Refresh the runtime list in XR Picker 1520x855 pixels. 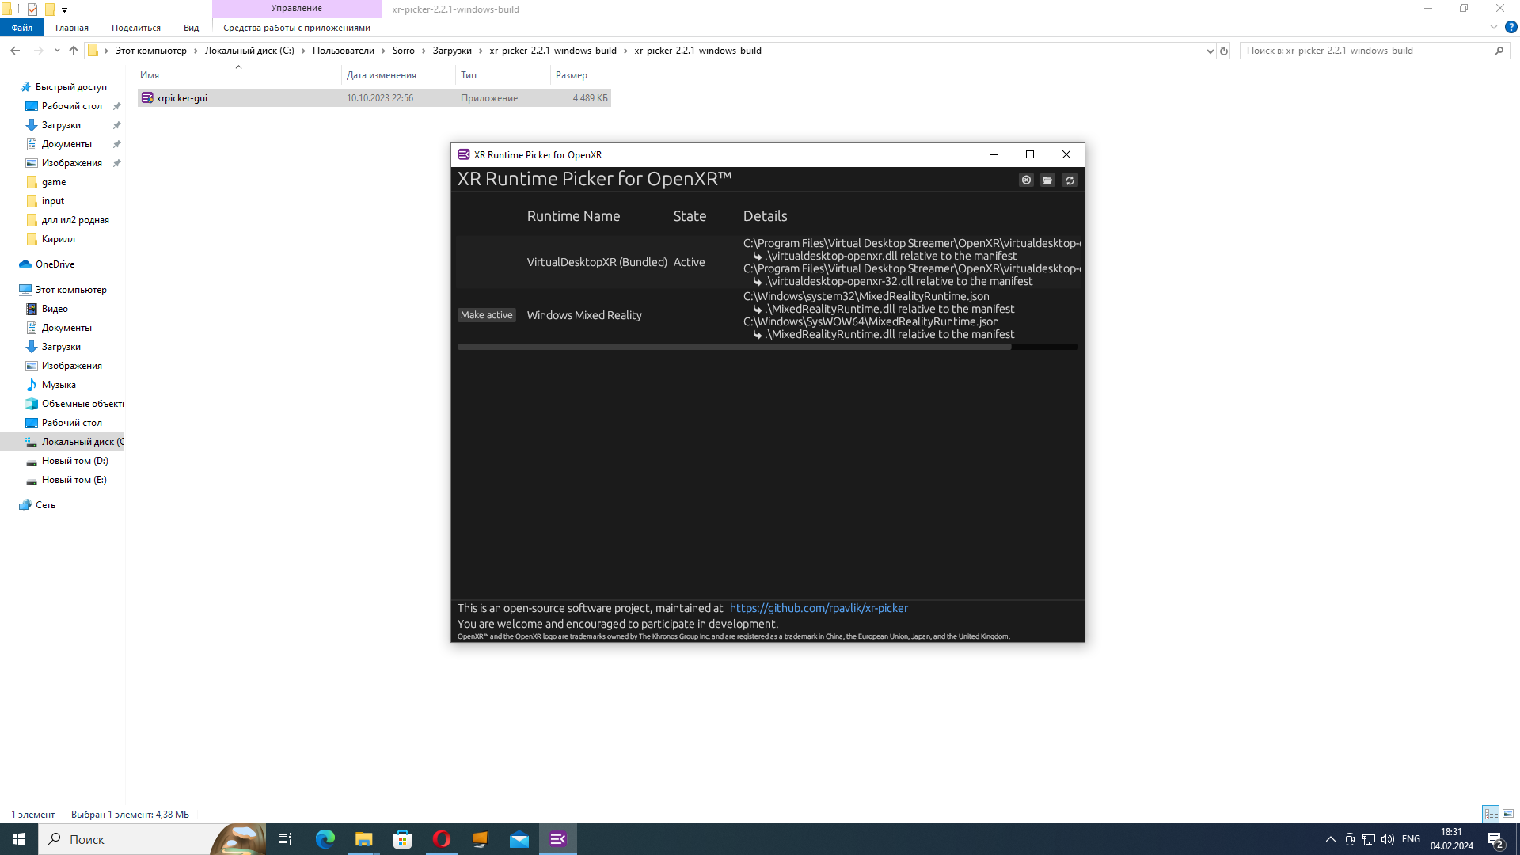(x=1070, y=180)
